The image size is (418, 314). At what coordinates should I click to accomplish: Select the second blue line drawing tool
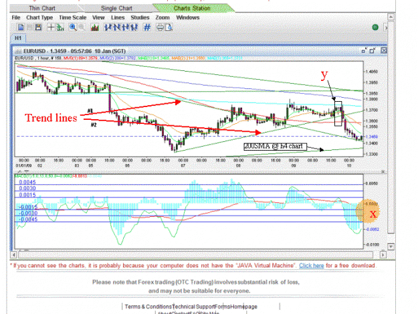[117, 27]
